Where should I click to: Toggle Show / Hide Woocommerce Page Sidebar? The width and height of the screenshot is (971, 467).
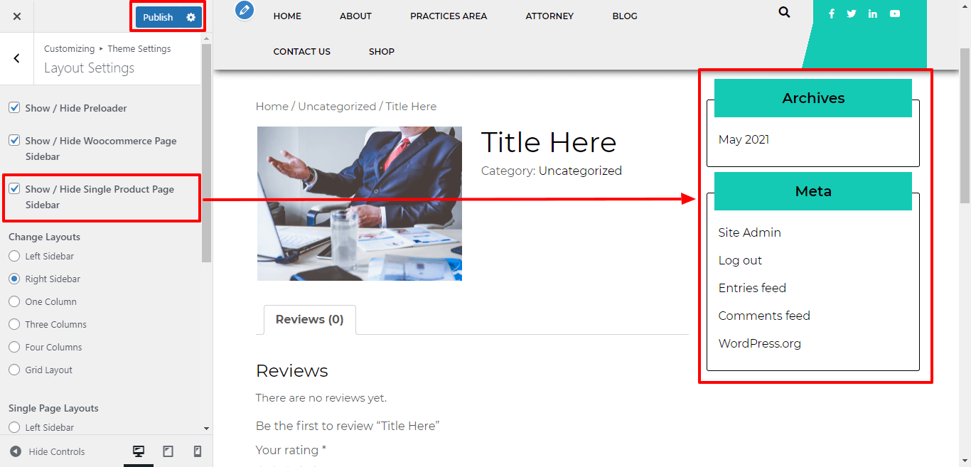click(14, 141)
